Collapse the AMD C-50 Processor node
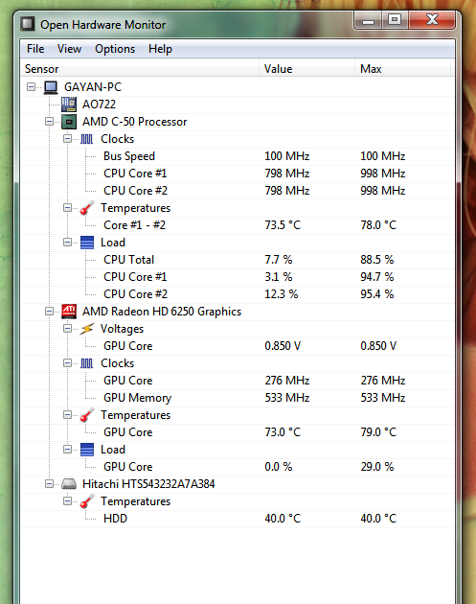This screenshot has width=476, height=604. 49,122
